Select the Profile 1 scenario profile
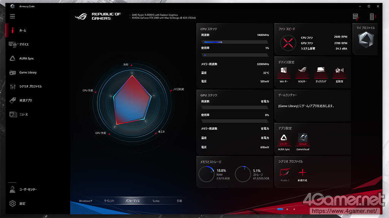 (x=285, y=175)
